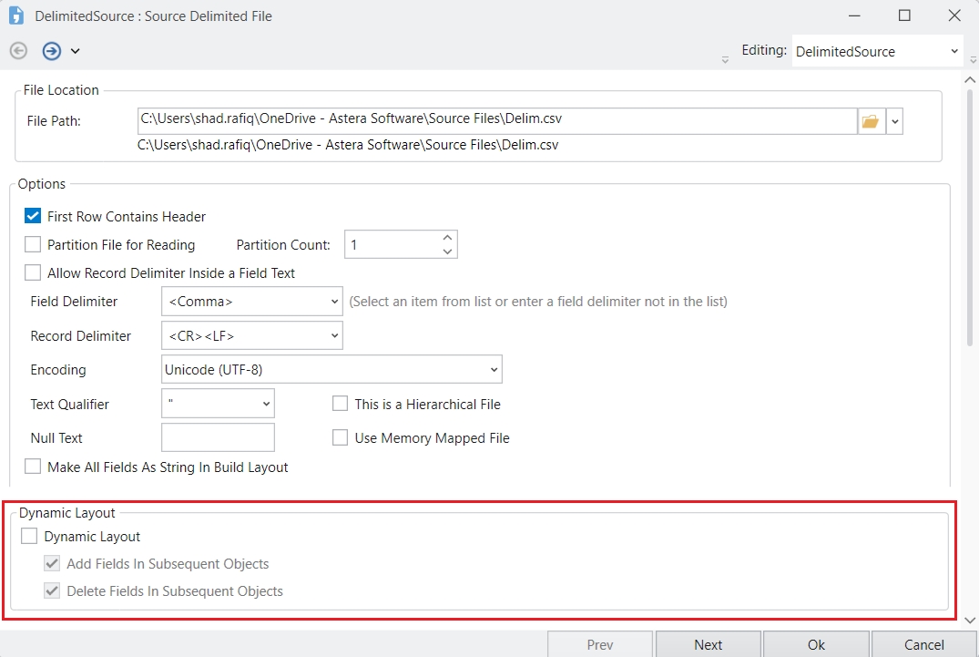Click into the Null Text input field
The height and width of the screenshot is (657, 979).
(x=218, y=437)
